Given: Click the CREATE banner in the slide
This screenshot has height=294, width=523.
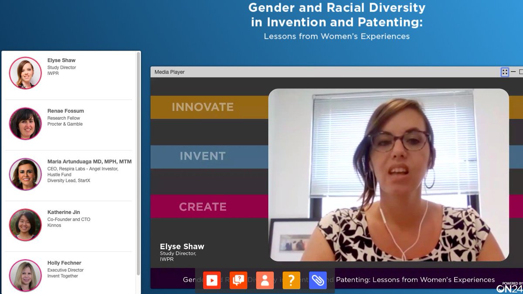Looking at the screenshot, I should click(x=209, y=207).
